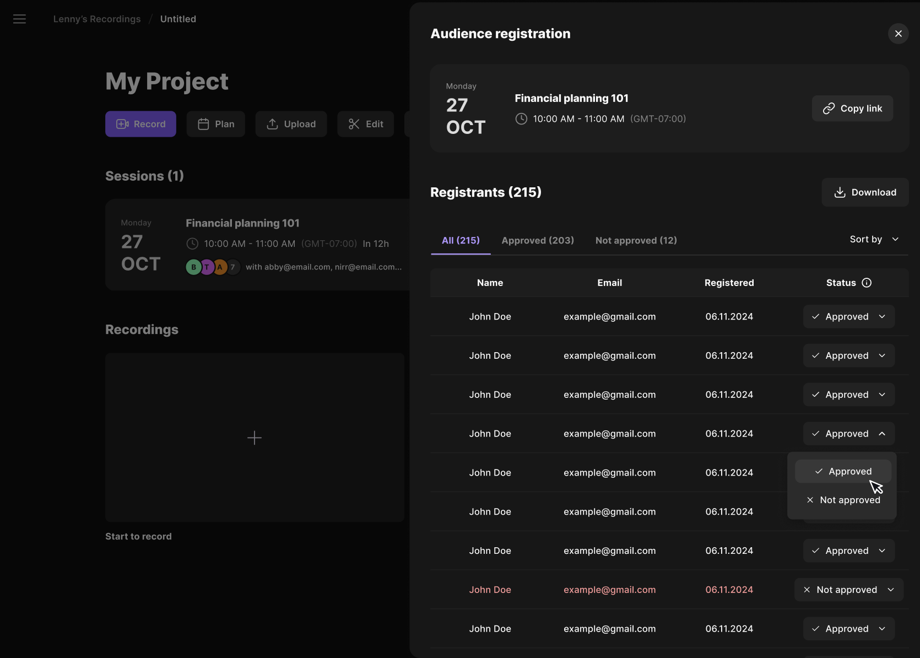Image resolution: width=920 pixels, height=658 pixels.
Task: Switch to Not approved (12) tab
Action: [x=636, y=240]
